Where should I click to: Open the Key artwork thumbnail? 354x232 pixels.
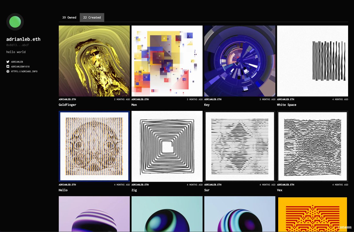[240, 61]
